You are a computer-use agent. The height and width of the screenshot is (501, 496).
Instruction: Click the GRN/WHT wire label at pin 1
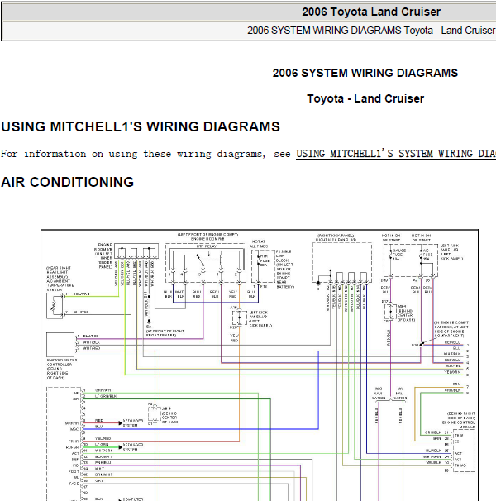(104, 390)
